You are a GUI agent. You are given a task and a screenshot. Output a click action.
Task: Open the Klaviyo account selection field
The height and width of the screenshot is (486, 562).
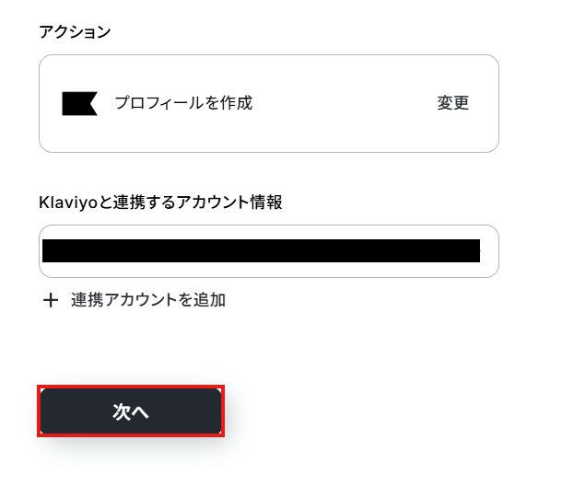pos(268,251)
